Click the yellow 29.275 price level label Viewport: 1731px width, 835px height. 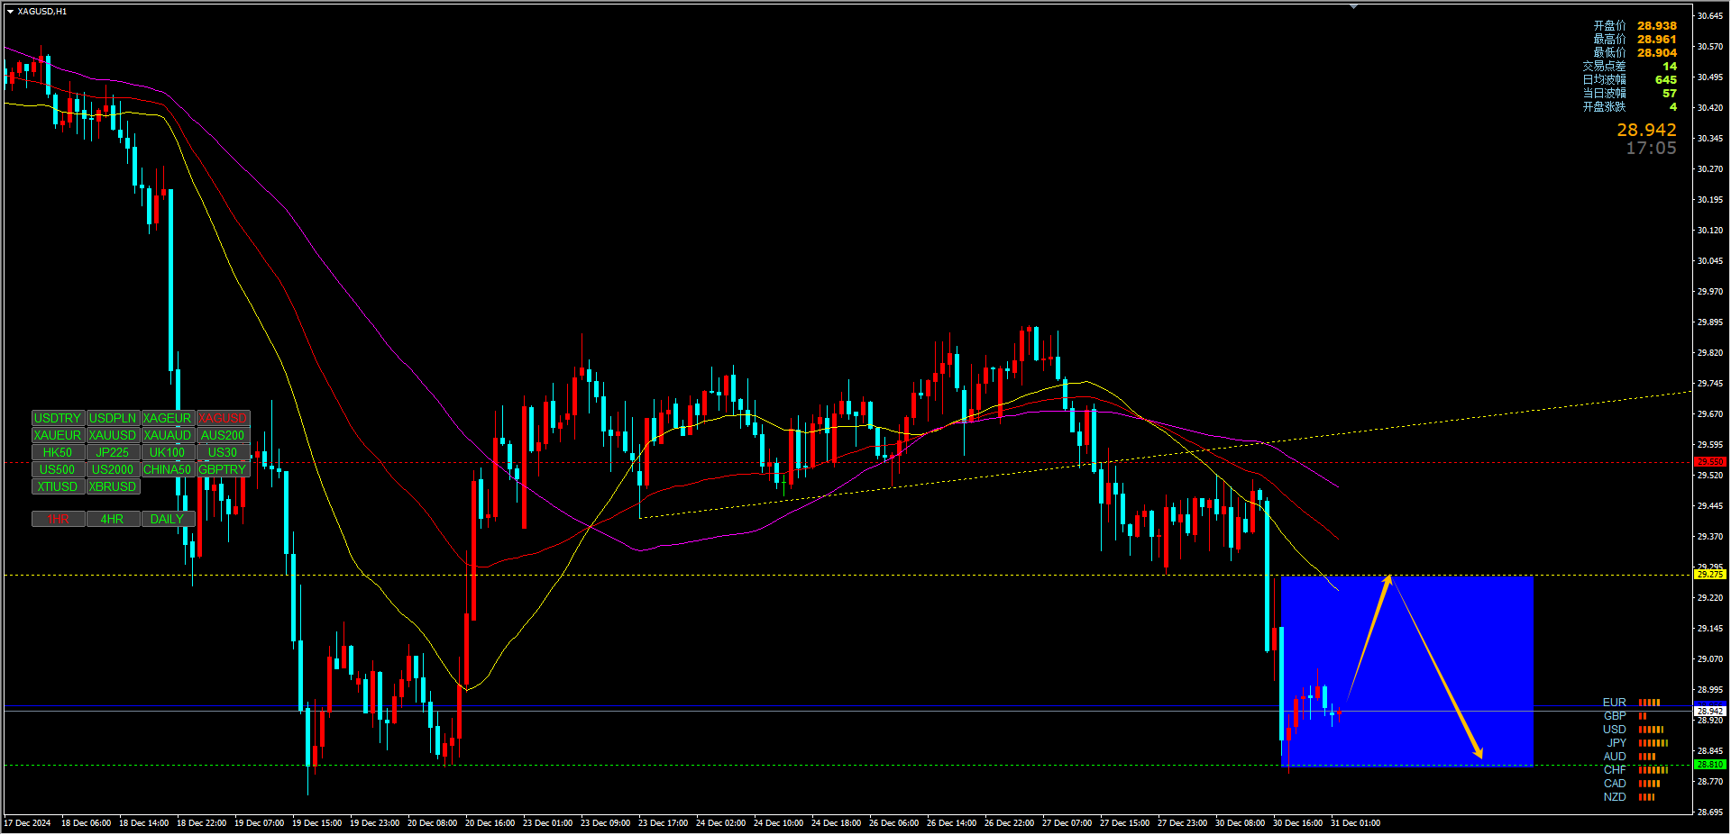point(1710,575)
